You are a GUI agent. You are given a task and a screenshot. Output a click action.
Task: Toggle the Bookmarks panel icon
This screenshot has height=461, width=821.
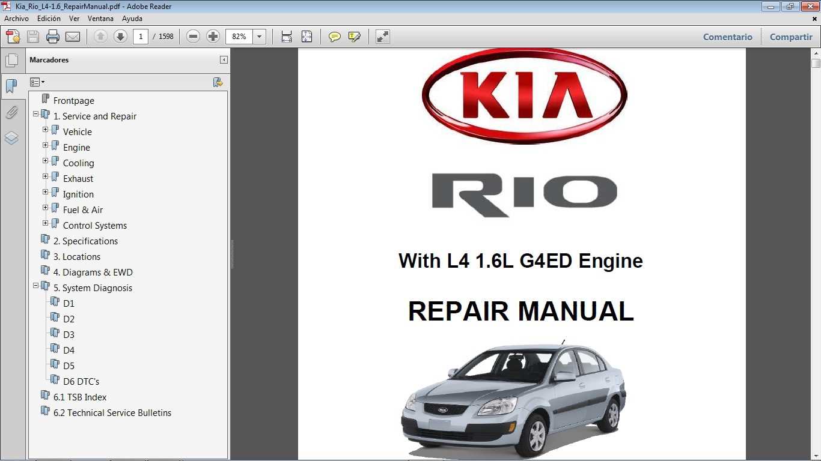coord(11,86)
